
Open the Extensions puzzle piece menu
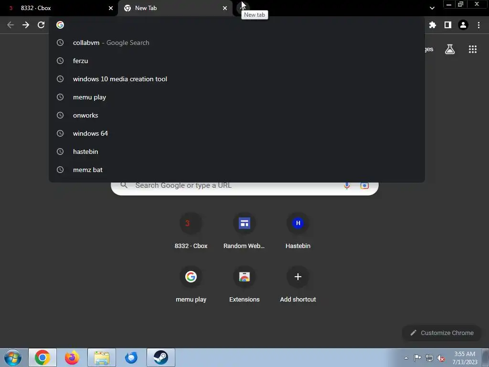(433, 25)
